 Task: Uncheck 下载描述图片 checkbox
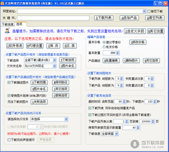point(9,82)
